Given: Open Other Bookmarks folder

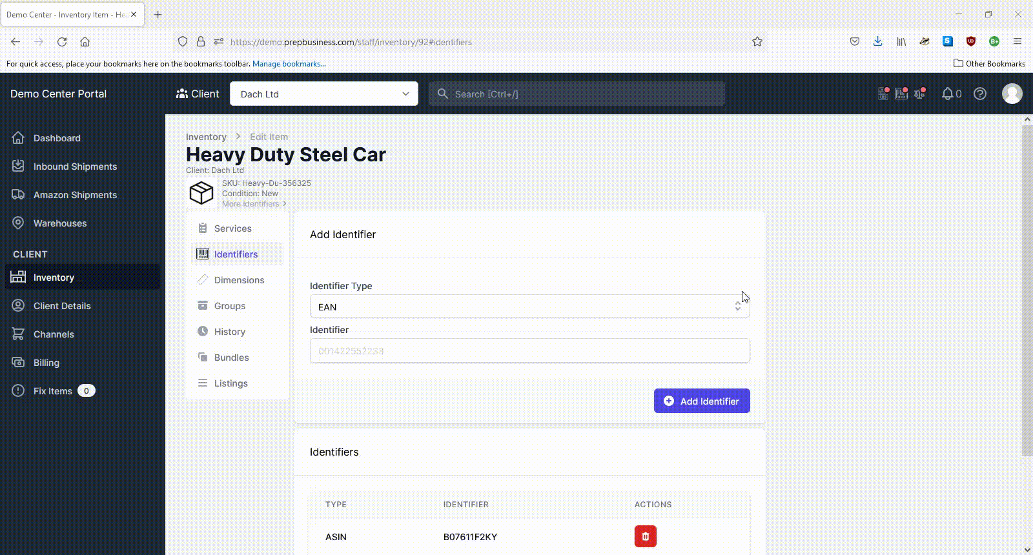Looking at the screenshot, I should coord(989,63).
